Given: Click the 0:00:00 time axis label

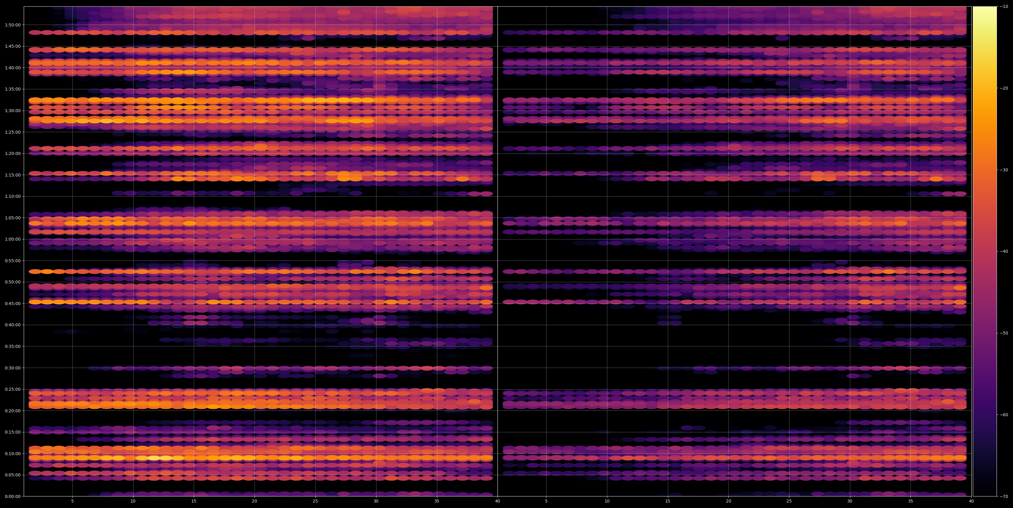Looking at the screenshot, I should coord(12,496).
